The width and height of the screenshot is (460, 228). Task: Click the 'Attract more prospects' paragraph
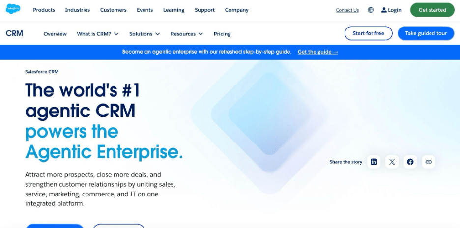pyautogui.click(x=100, y=189)
